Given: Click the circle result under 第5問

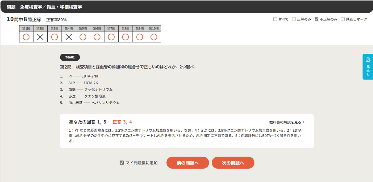Looking at the screenshot, I should pyautogui.click(x=83, y=37).
